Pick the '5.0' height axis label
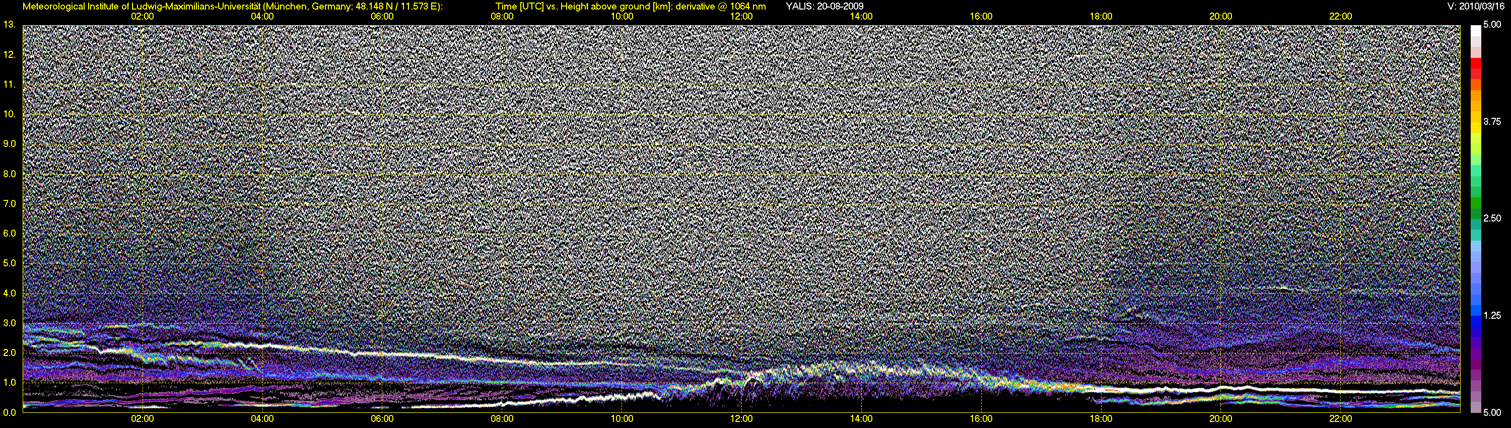The image size is (1511, 428). [10, 263]
